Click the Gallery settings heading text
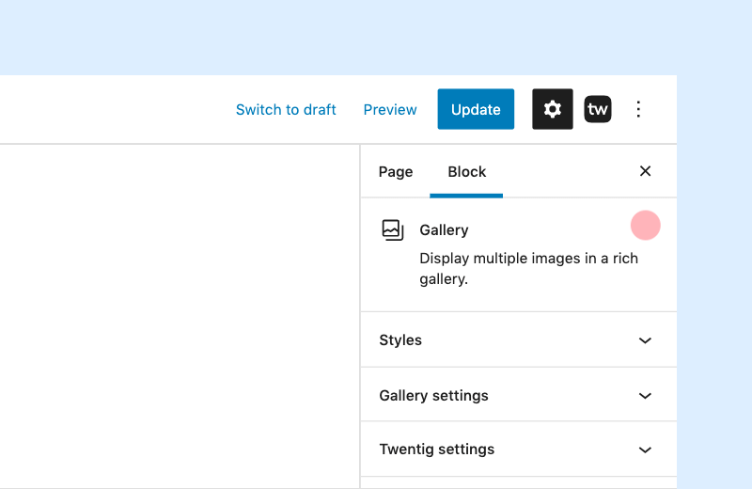Viewport: 752px width, 489px height. pos(433,395)
